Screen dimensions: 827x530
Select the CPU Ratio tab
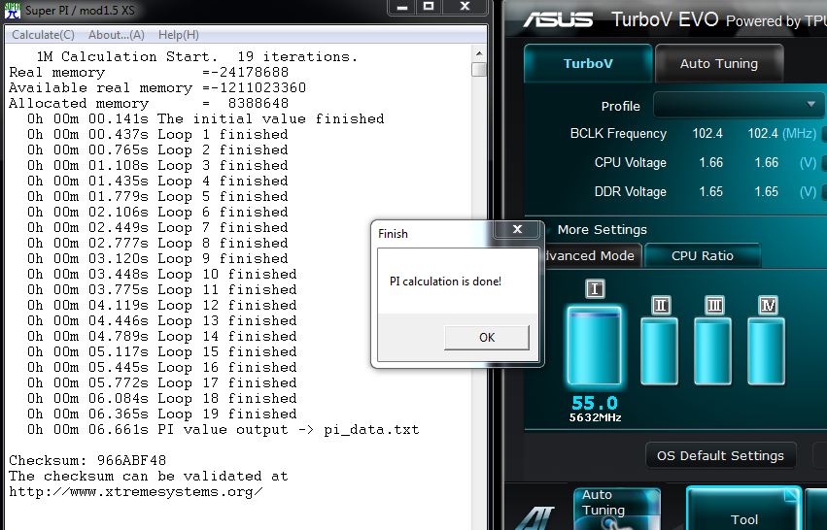[x=702, y=255]
